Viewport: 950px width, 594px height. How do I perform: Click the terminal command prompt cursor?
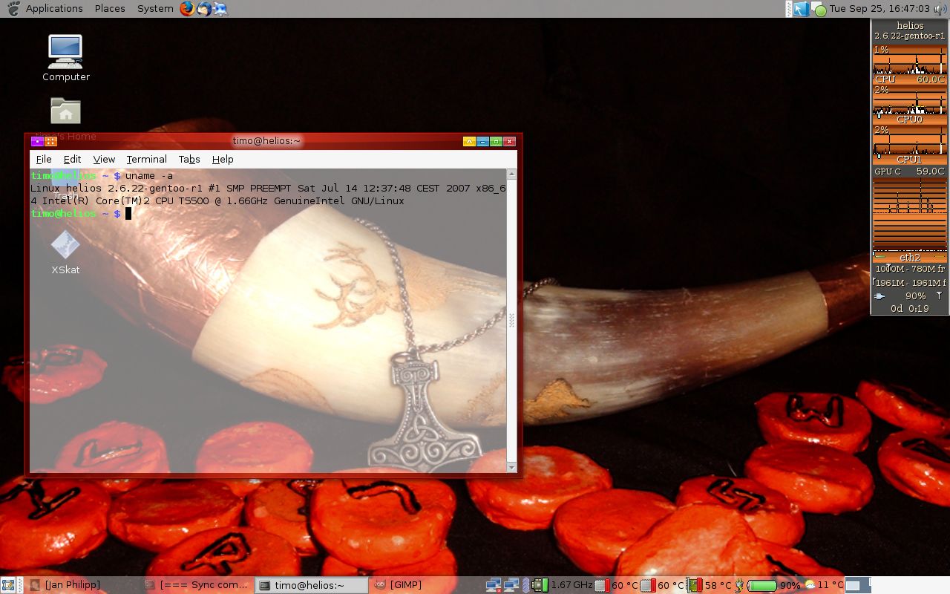click(128, 214)
